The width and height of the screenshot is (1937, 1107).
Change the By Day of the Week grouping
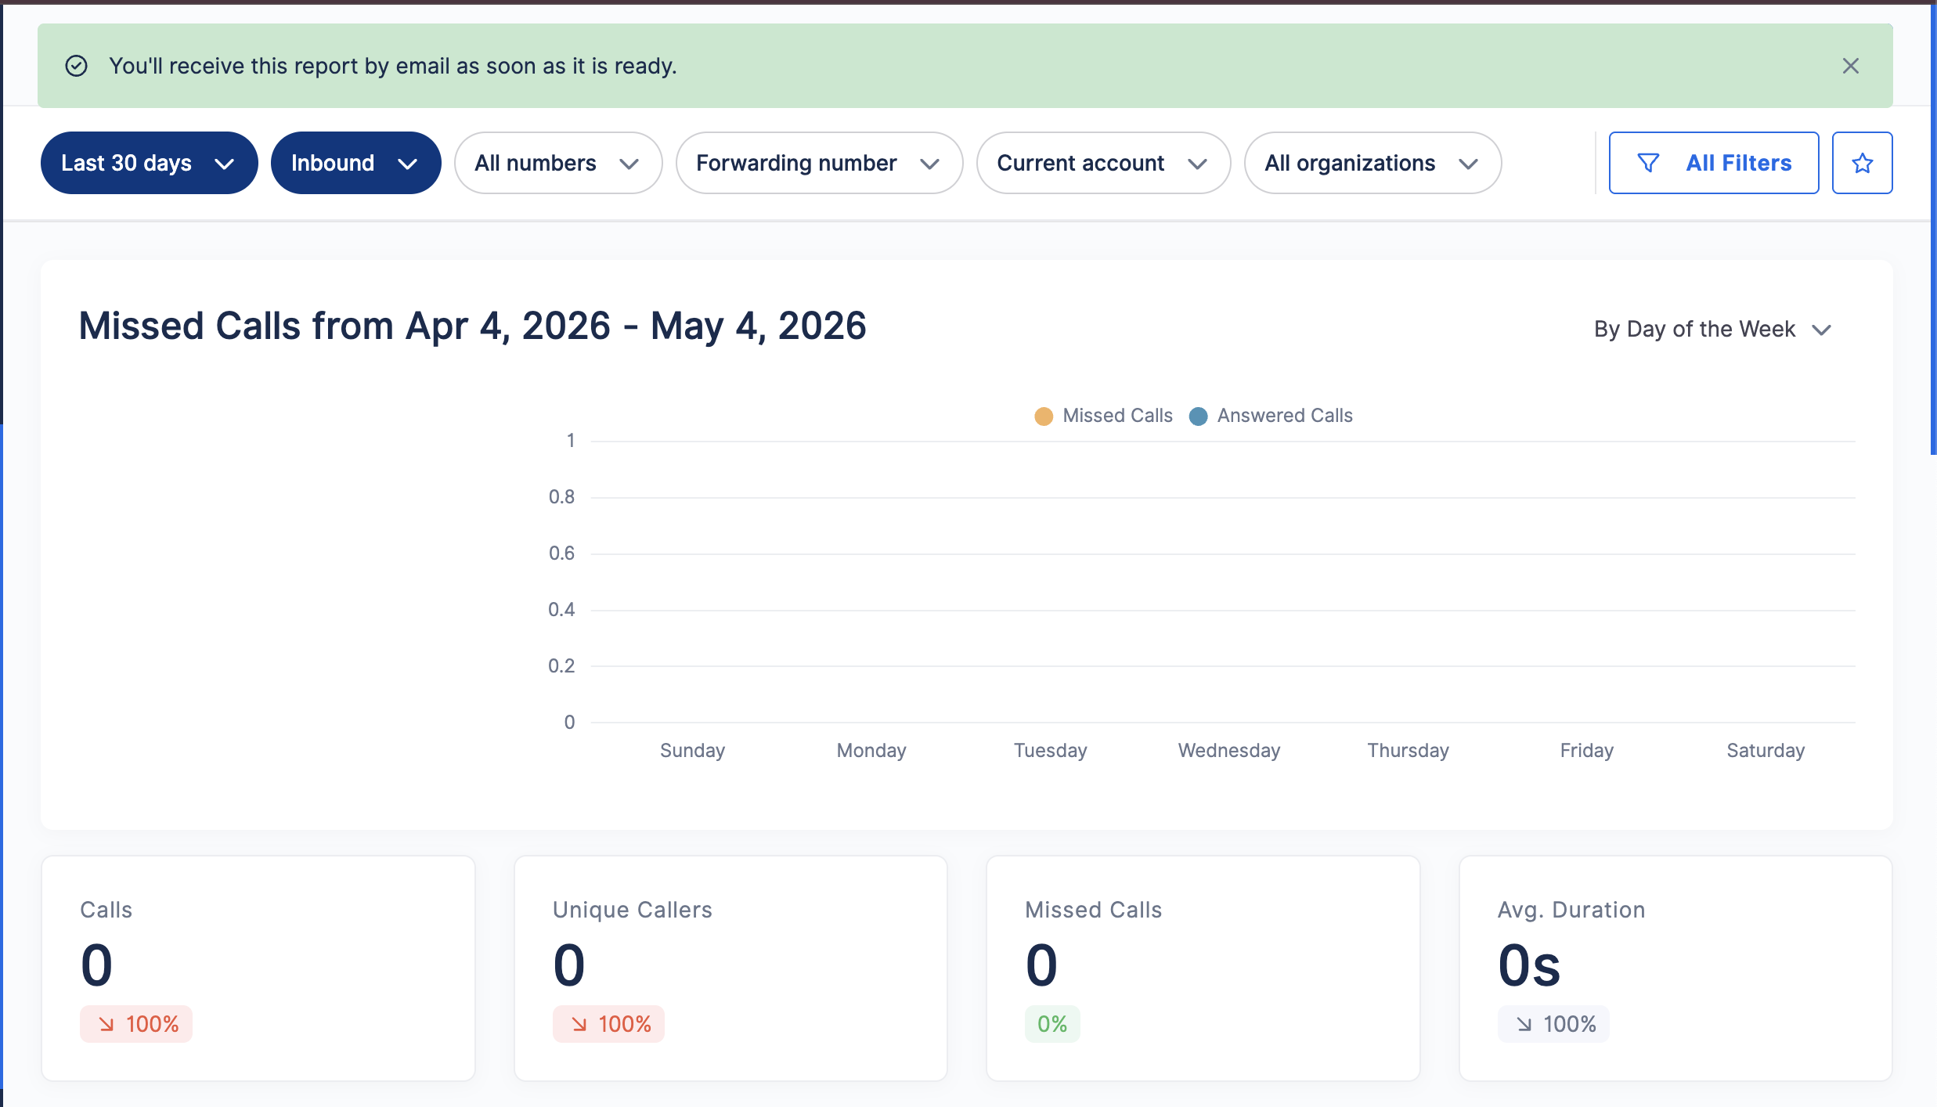[x=1712, y=329]
